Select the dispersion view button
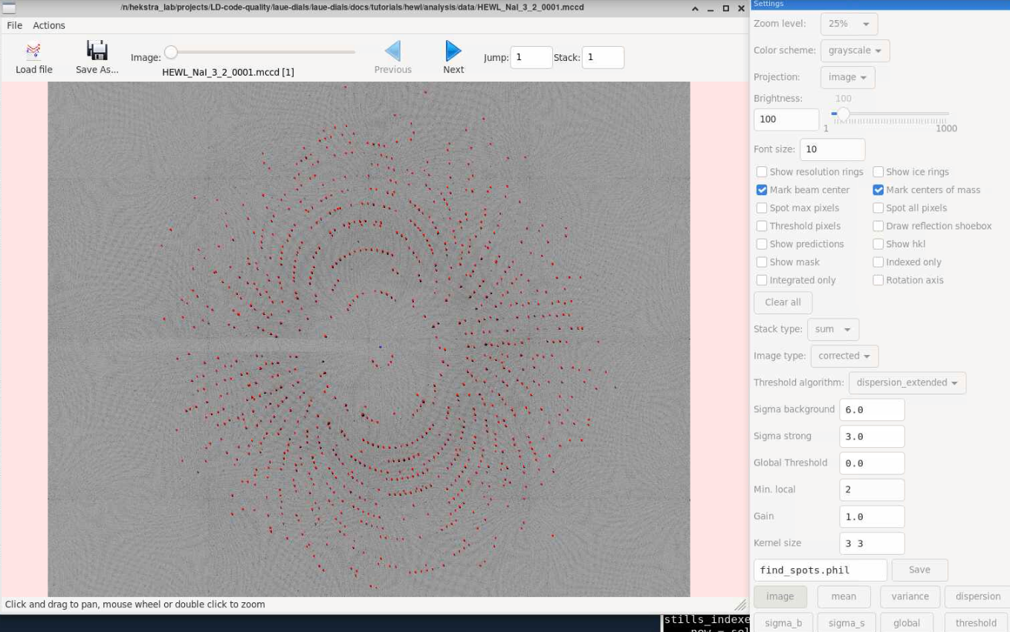The image size is (1010, 632). pos(978,596)
